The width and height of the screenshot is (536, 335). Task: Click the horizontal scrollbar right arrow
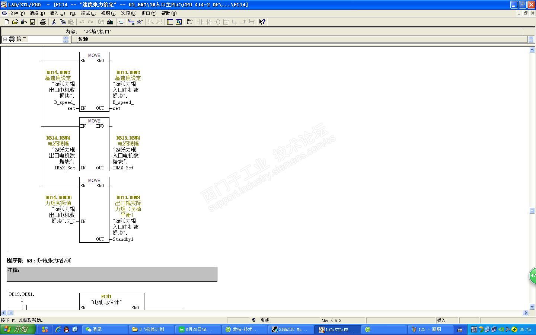tap(526, 313)
